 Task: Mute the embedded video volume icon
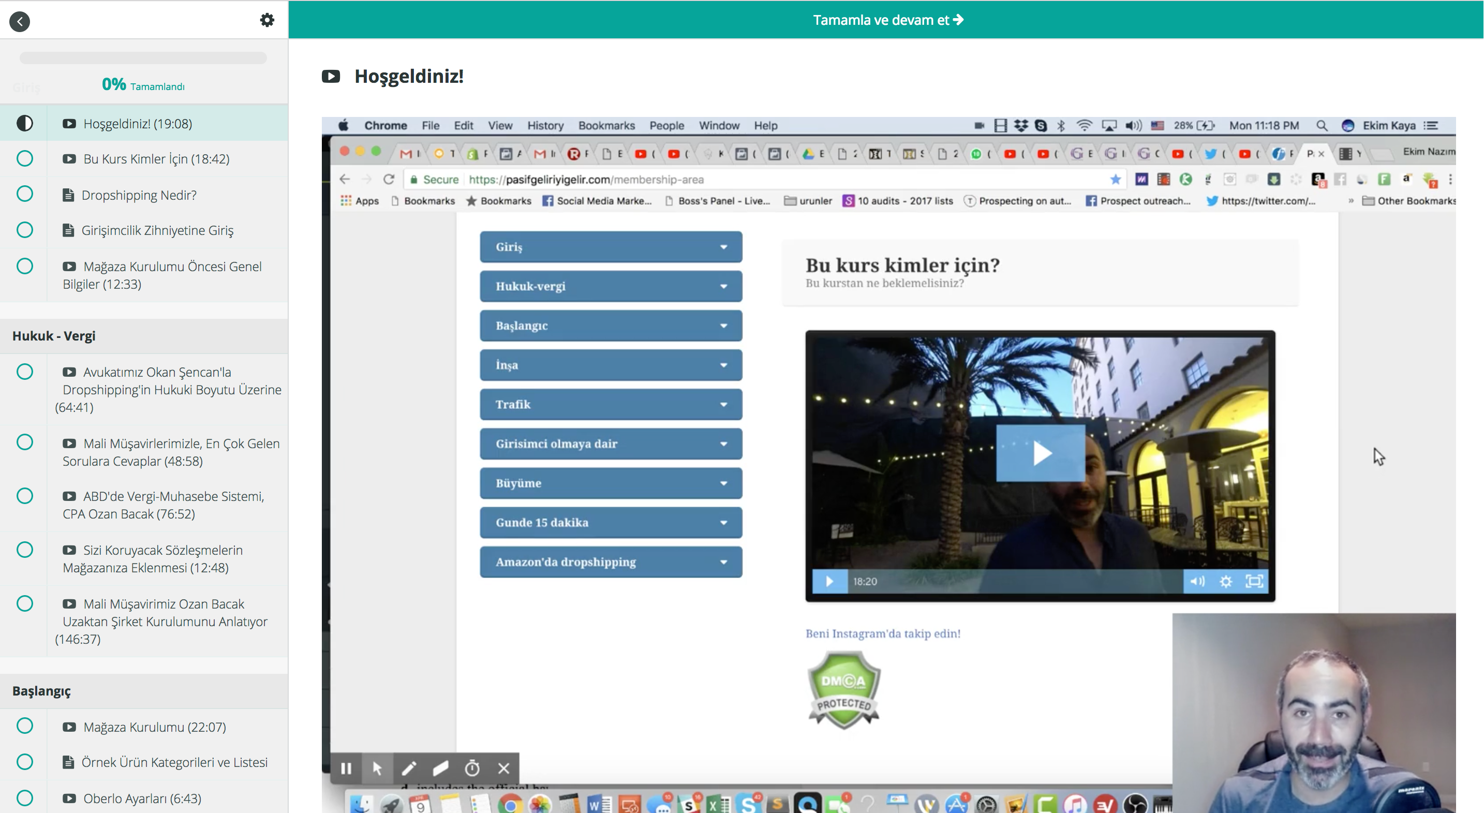tap(1197, 581)
